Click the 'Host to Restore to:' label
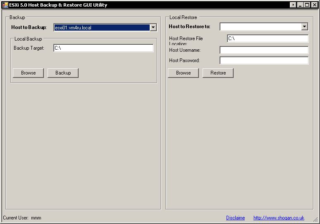 click(189, 26)
